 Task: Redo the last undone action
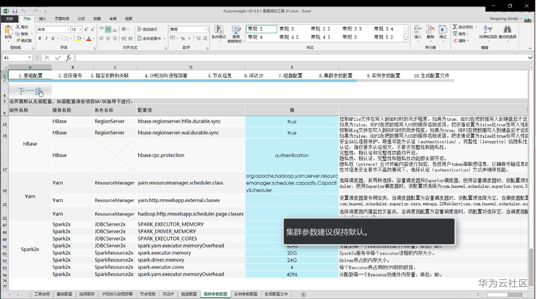point(35,11)
